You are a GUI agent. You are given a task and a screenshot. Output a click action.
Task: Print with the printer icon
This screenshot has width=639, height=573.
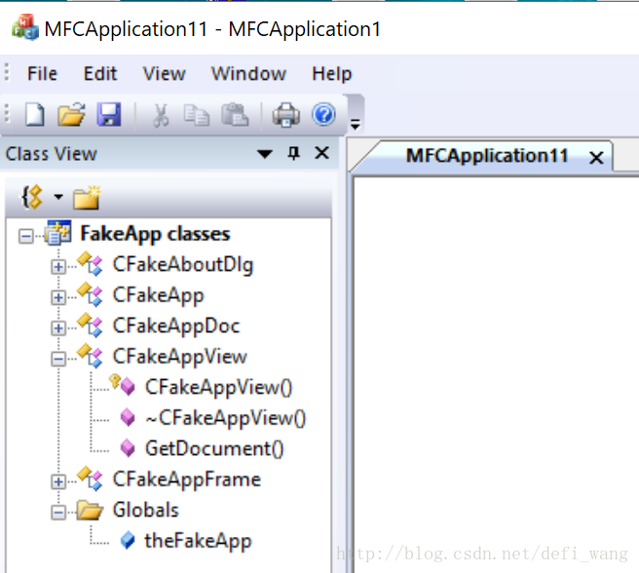pyautogui.click(x=286, y=115)
